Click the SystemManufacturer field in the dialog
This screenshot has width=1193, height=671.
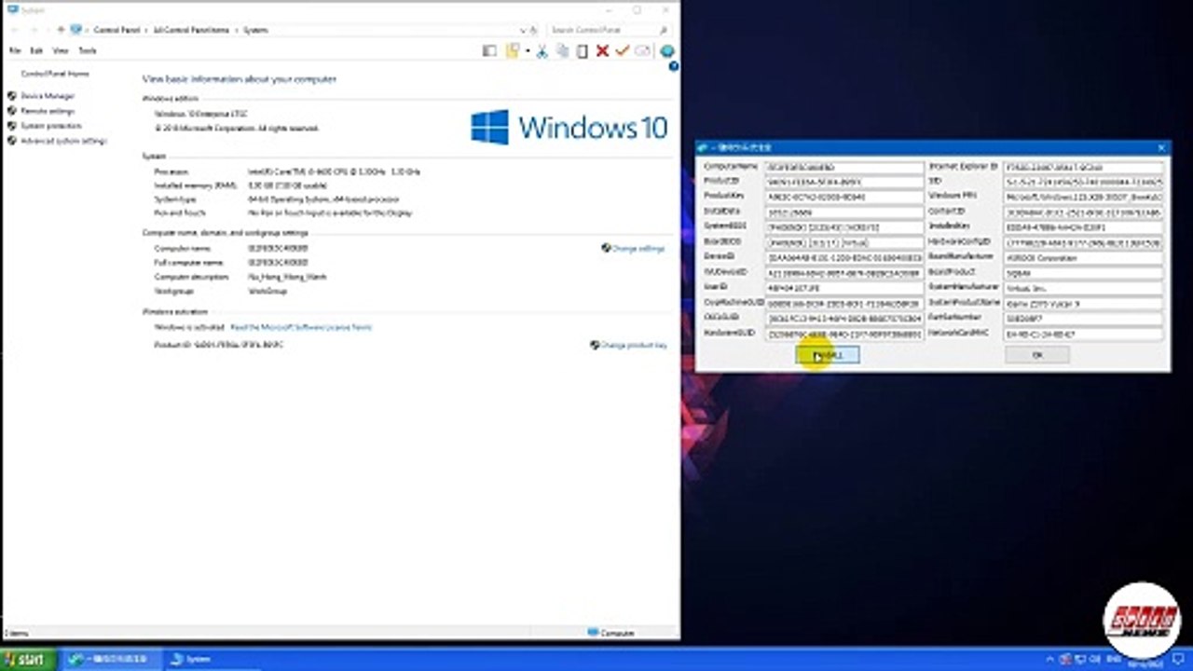click(x=1083, y=288)
